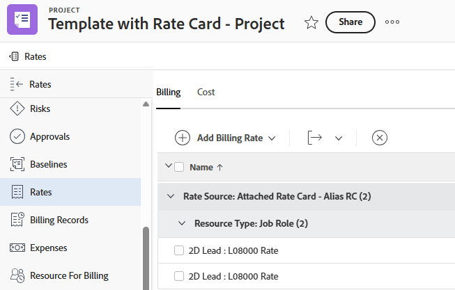
Task: Open Billing Records in the left navigation
Action: 70,220
